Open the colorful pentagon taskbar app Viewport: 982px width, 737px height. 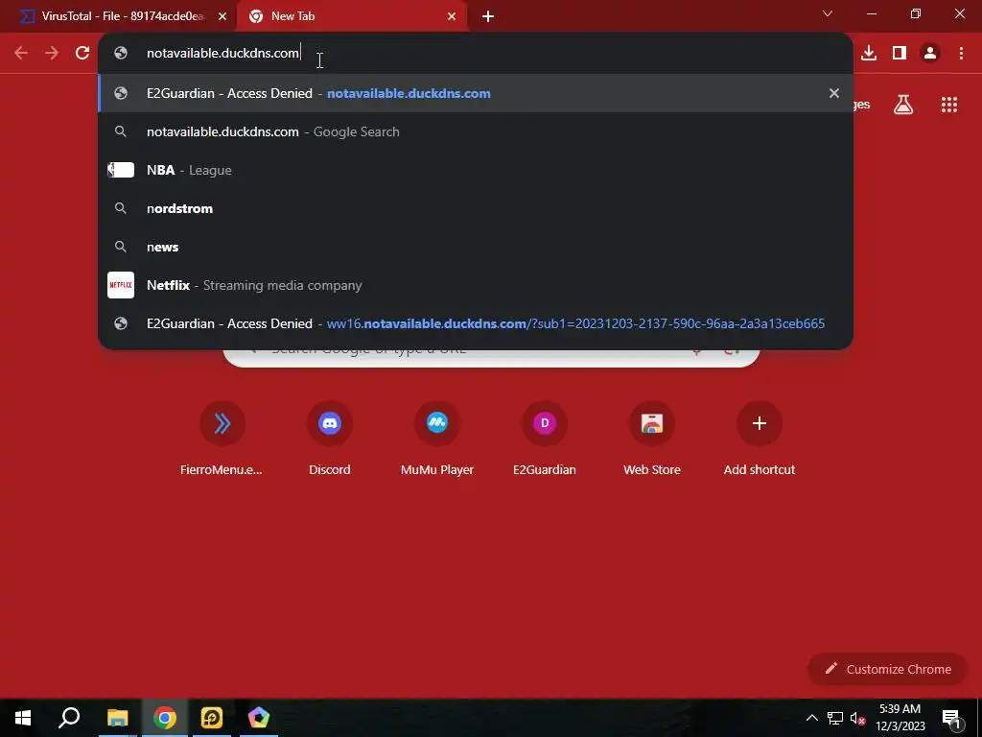click(x=259, y=718)
